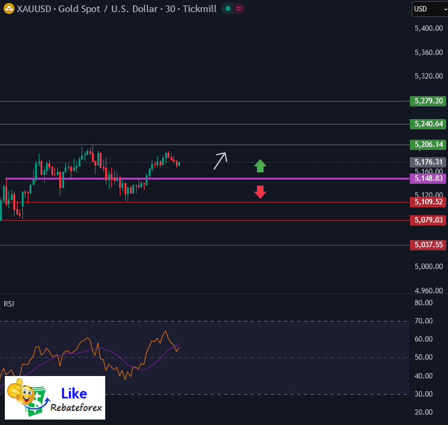Image resolution: width=448 pixels, height=425 pixels.
Task: Click the 5,176.31 current price label
Action: [x=427, y=162]
